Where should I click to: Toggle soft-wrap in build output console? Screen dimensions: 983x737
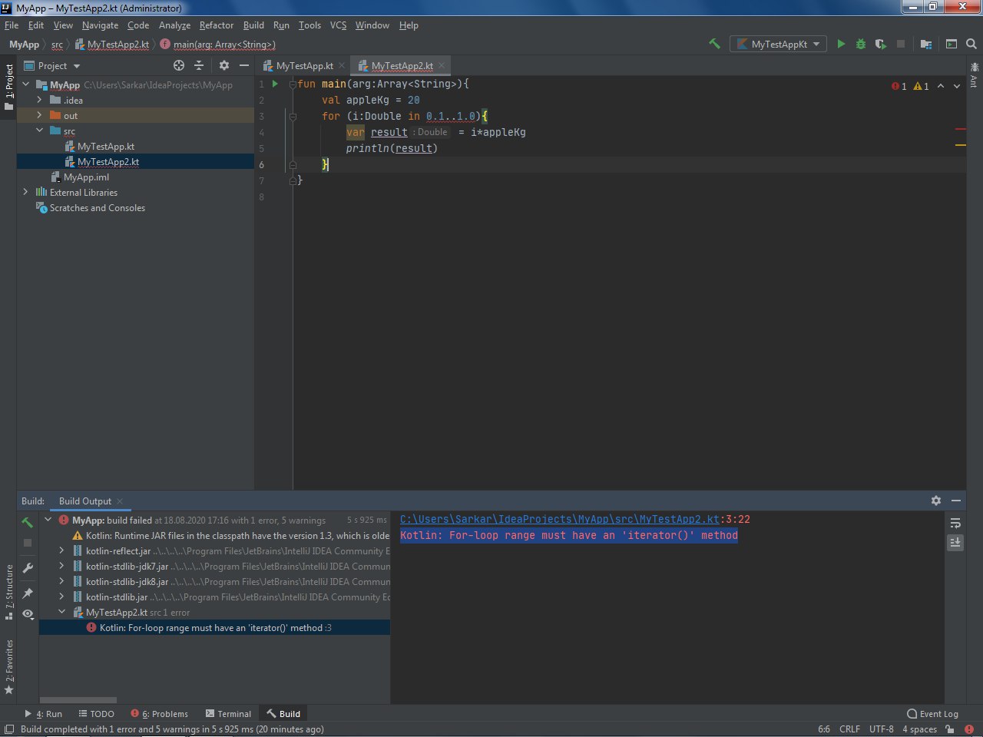pos(955,523)
